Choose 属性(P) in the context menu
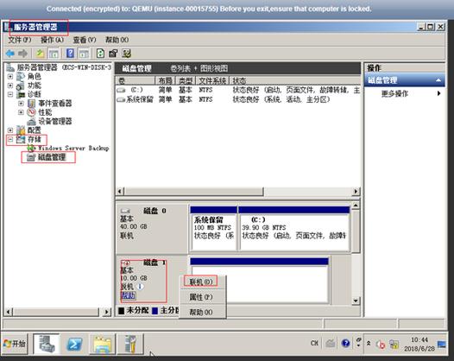 [x=201, y=297]
